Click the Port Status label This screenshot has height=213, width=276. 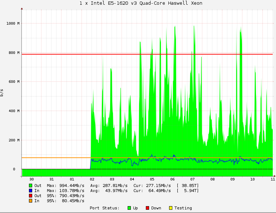coord(104,208)
